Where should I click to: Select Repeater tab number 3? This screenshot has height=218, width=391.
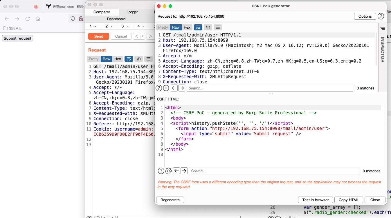(x=123, y=26)
